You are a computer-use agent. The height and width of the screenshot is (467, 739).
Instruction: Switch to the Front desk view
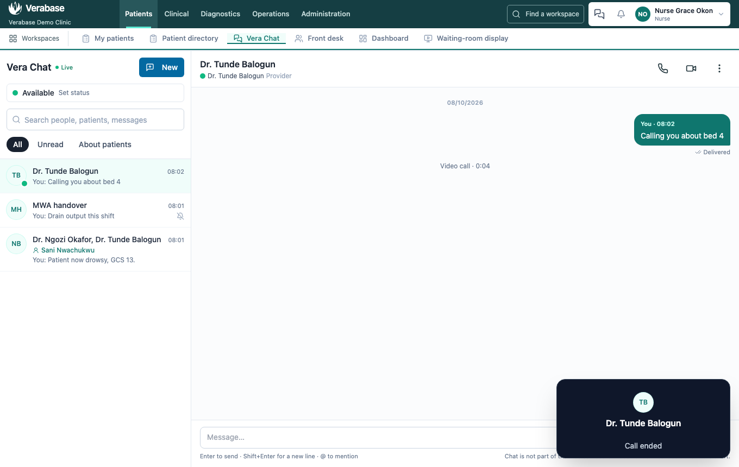(319, 39)
